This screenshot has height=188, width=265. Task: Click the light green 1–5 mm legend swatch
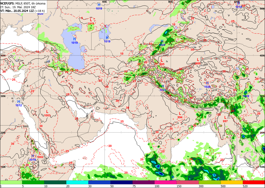(x=11, y=182)
